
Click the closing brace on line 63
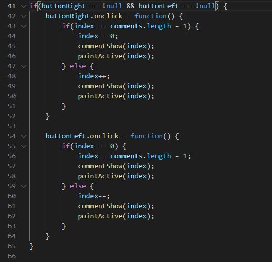64,226
